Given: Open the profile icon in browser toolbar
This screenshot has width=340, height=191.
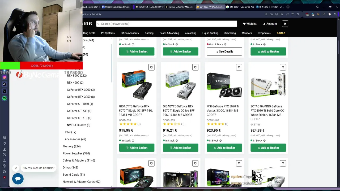Looking at the screenshot, I should click(x=298, y=14).
